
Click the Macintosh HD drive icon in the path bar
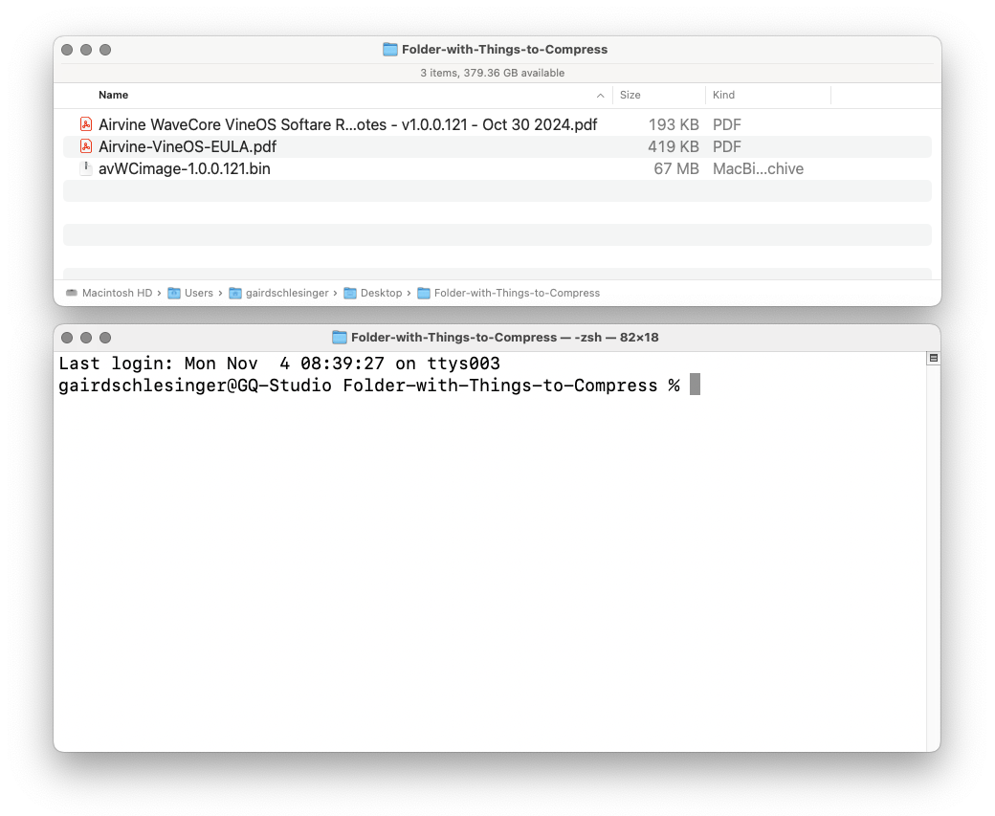coord(72,293)
